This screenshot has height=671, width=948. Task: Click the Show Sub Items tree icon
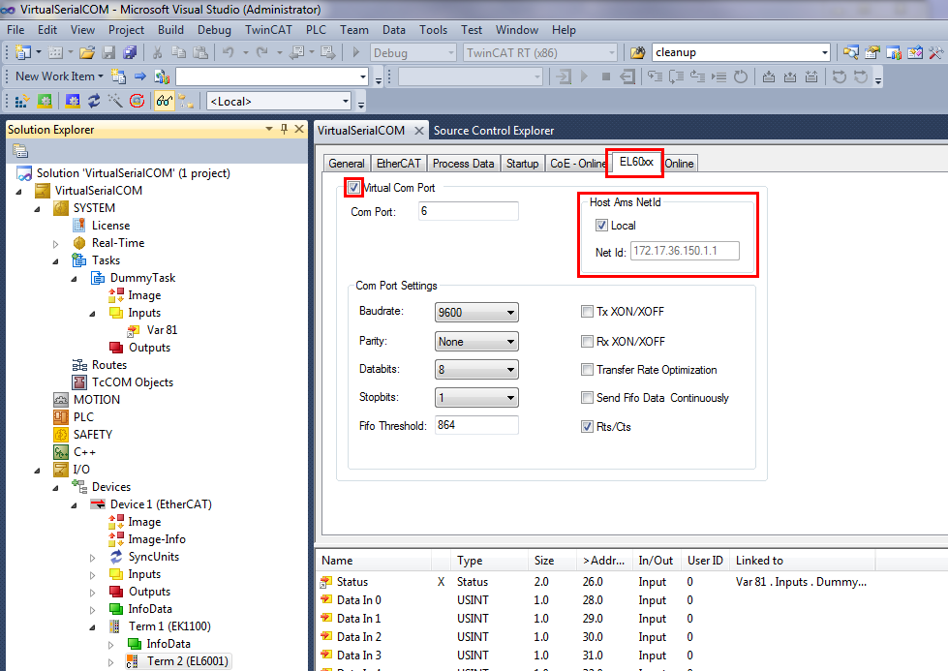(186, 101)
